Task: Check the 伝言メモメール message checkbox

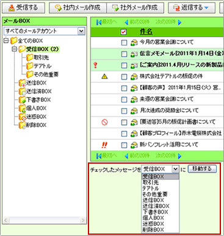Action: pos(124,54)
